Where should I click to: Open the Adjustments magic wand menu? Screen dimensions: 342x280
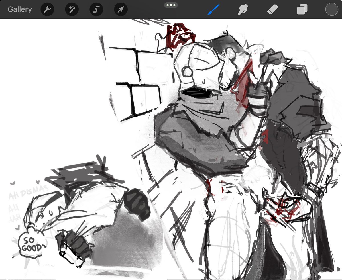coord(72,10)
